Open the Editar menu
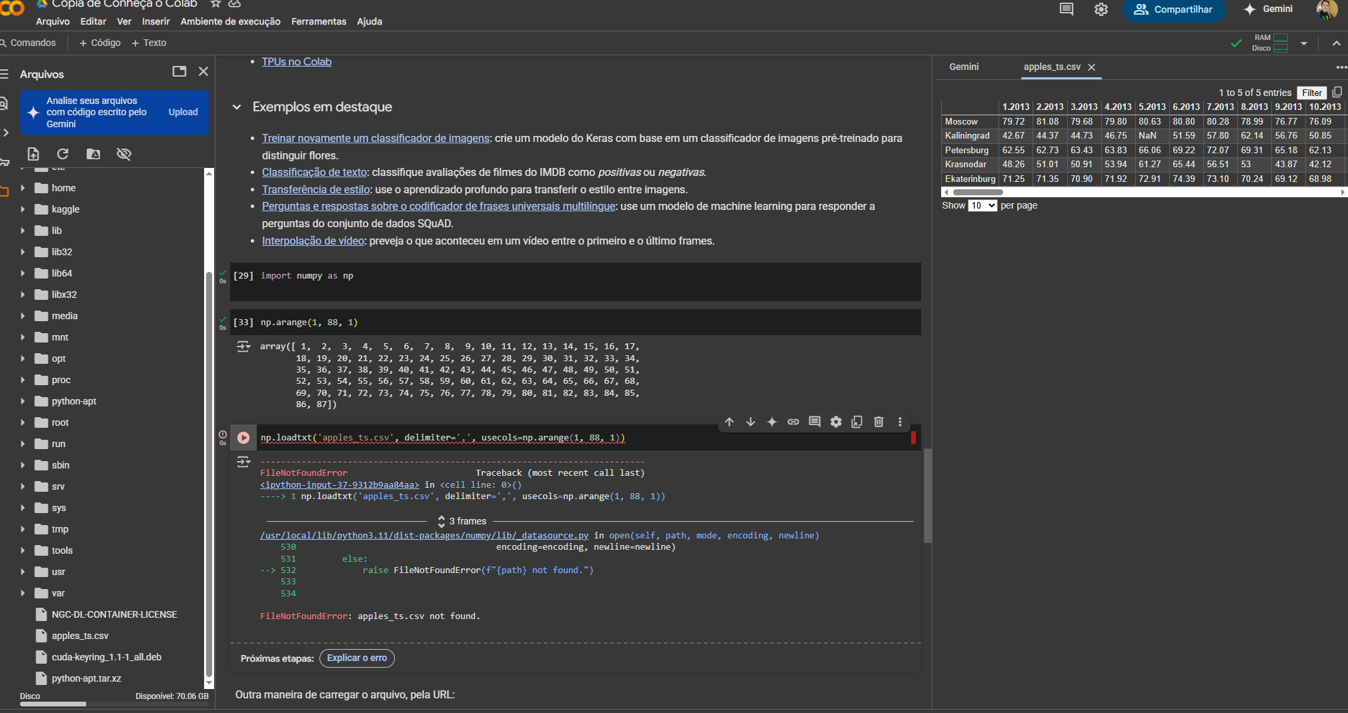Viewport: 1348px width, 713px height. [93, 21]
